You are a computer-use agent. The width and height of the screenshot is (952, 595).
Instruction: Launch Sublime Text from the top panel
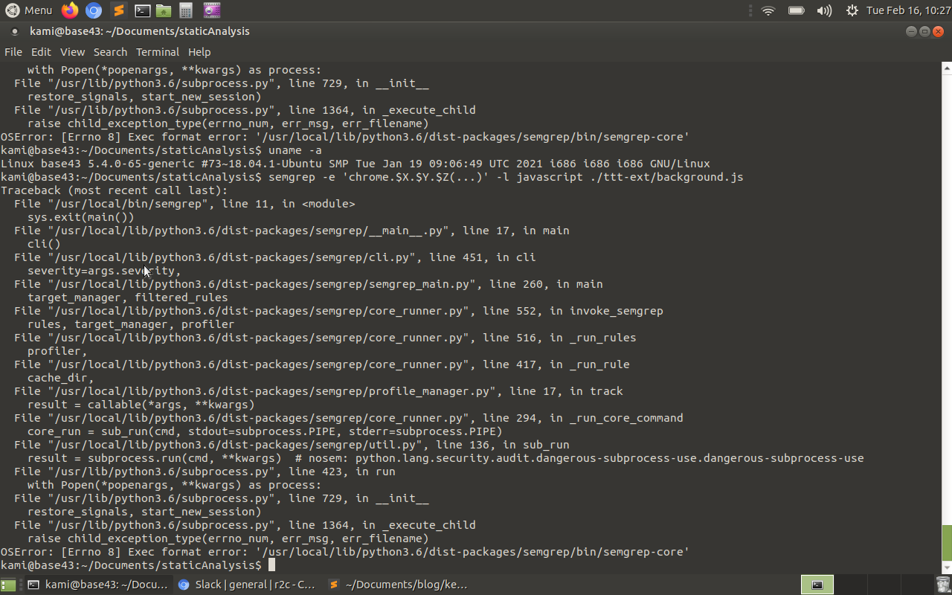(118, 10)
